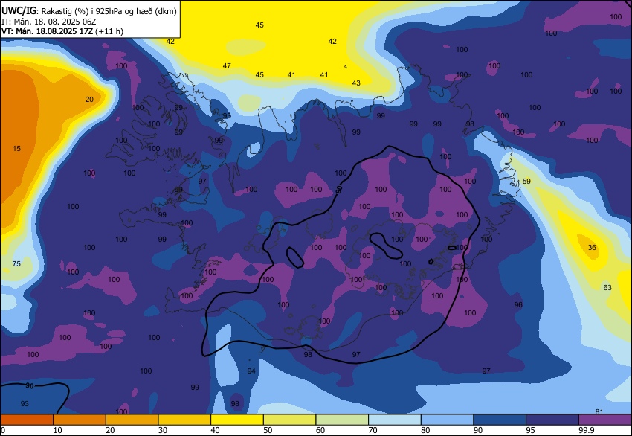Image resolution: width=632 pixels, height=436 pixels.
Task: Pick the light green 60–70 legend segment
Action: pyautogui.click(x=342, y=420)
